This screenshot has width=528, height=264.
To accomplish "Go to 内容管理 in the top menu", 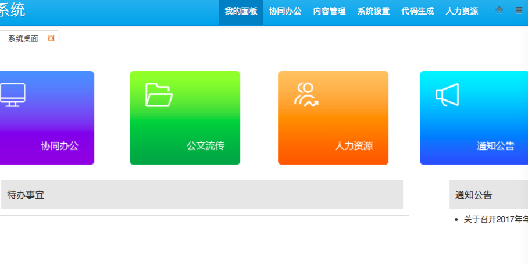I will 329,11.
